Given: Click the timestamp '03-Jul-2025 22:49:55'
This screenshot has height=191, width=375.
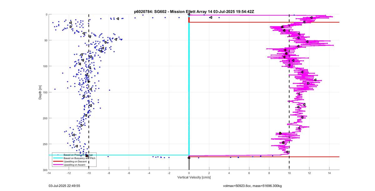Looking at the screenshot, I should tap(64, 186).
